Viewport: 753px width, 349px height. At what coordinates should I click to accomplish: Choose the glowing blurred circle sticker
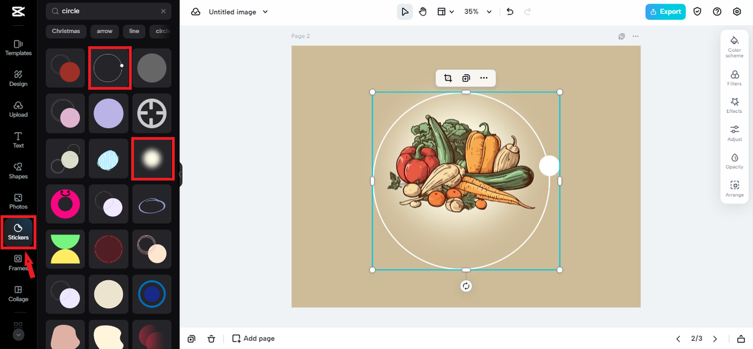point(152,159)
